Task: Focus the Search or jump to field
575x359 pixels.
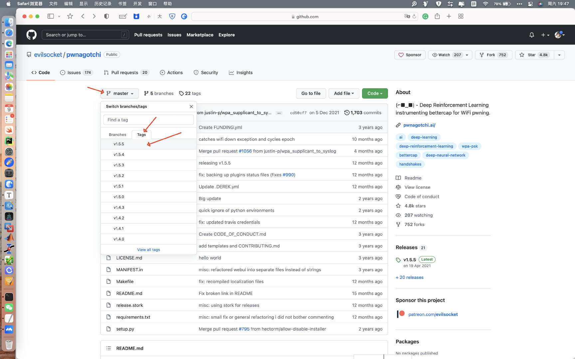Action: tap(85, 35)
